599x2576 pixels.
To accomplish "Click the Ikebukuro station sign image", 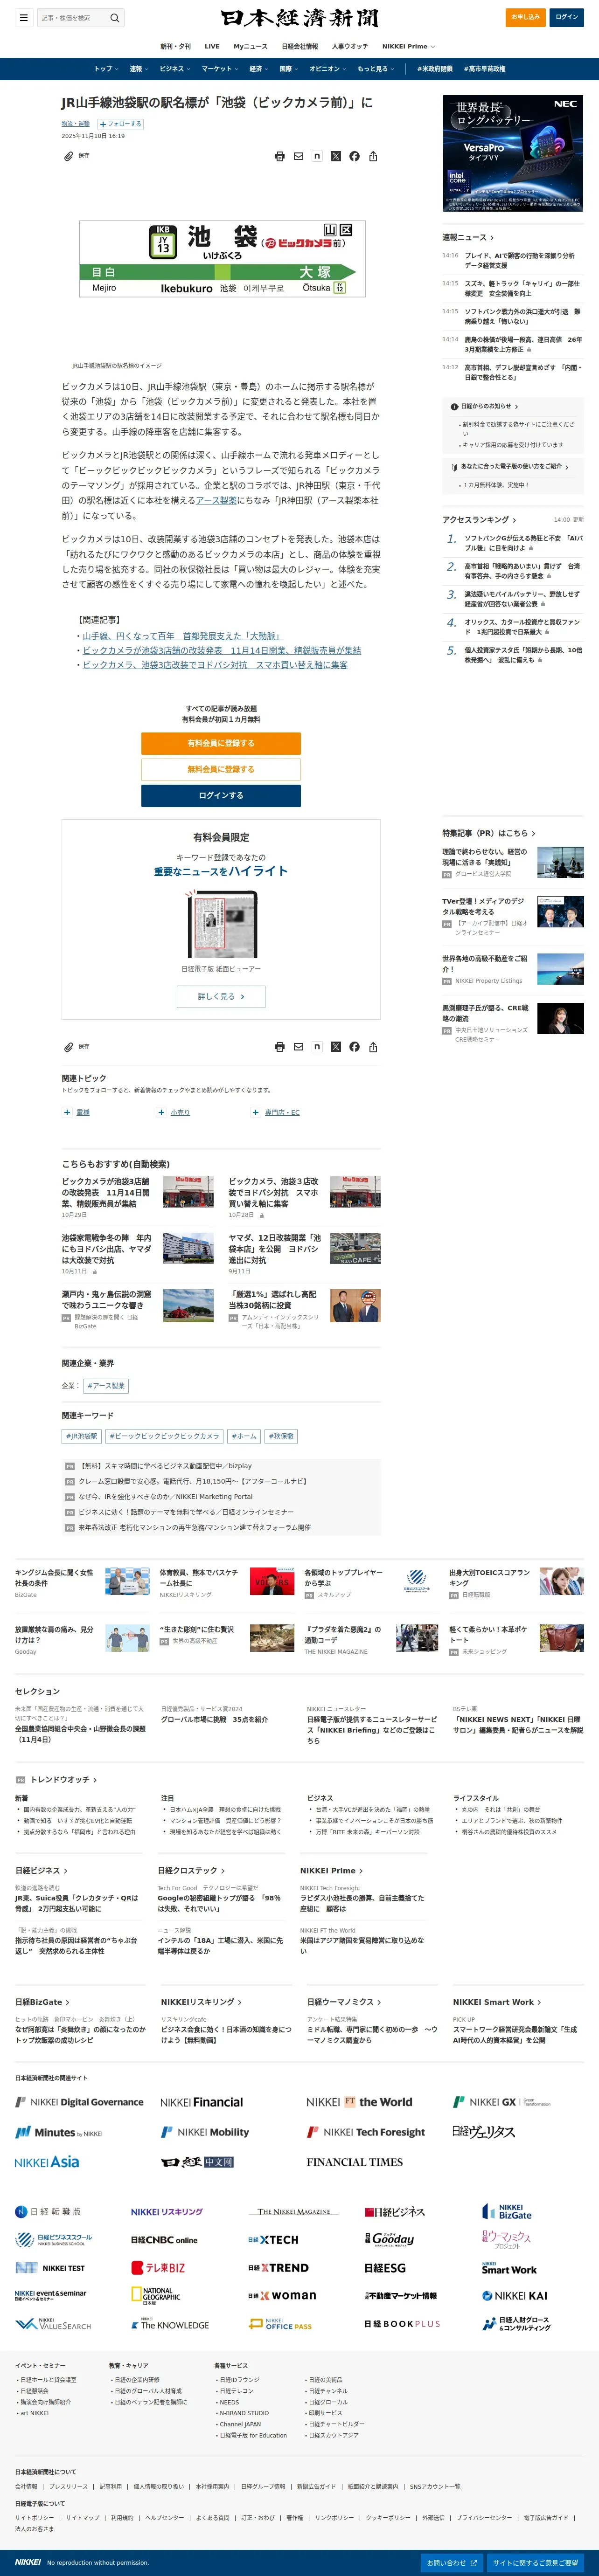I will (x=222, y=259).
